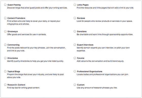The image size is (142, 98).
Task: Click the Custom option description text
Action: 97,88
